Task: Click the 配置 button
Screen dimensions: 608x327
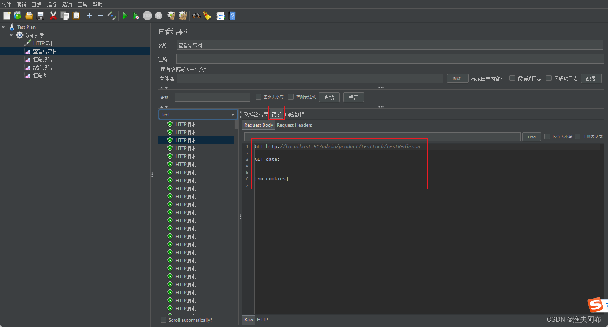Action: [591, 78]
